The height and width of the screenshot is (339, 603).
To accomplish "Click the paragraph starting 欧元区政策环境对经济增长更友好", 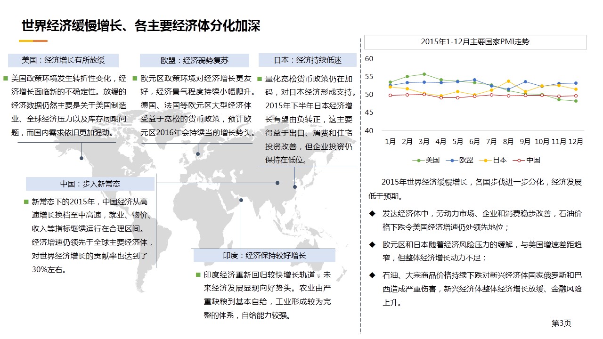I will [198, 105].
